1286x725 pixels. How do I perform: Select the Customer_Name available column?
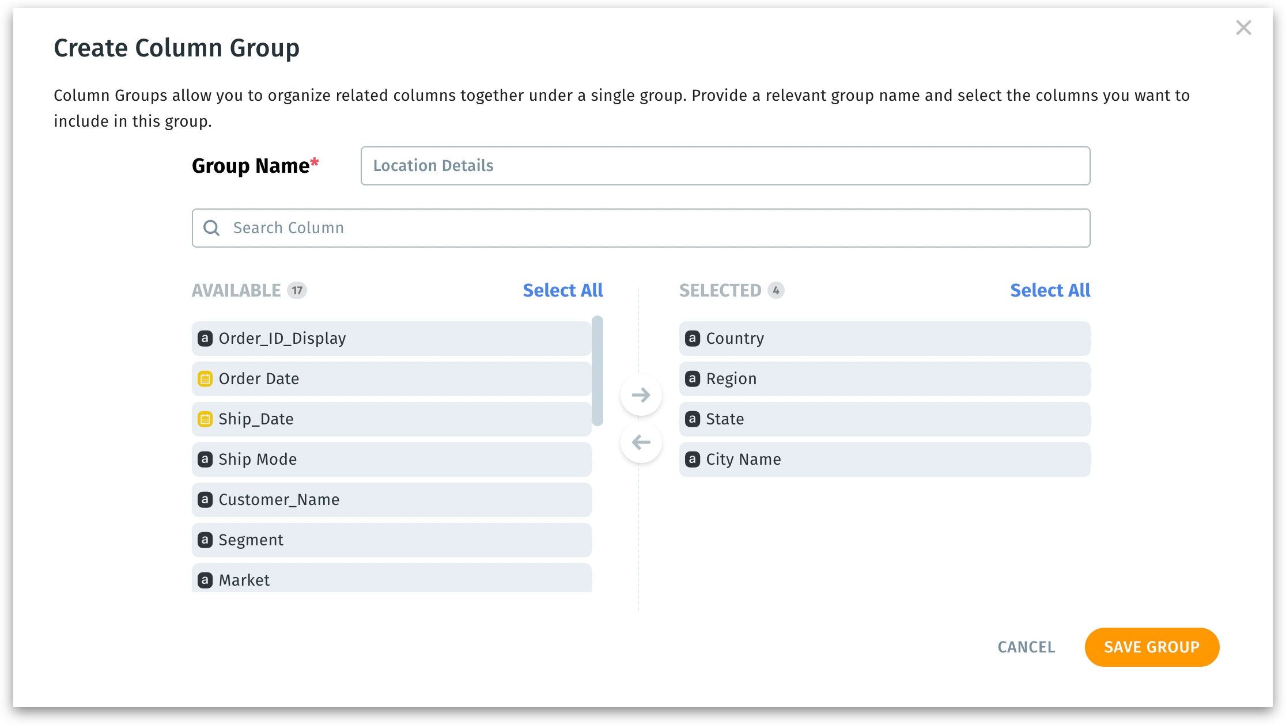pos(391,500)
